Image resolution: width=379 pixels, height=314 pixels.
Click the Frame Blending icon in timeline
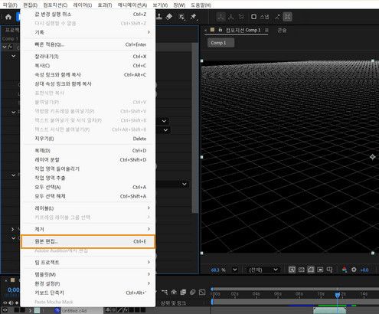pos(183,292)
